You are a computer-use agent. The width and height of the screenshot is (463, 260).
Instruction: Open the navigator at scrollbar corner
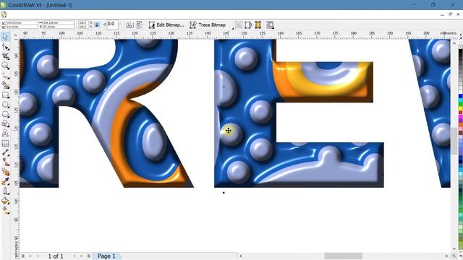pyautogui.click(x=454, y=256)
